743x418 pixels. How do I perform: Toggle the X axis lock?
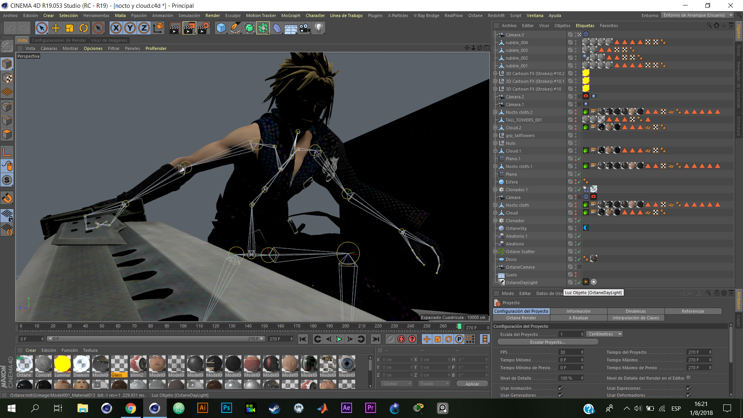click(x=116, y=28)
